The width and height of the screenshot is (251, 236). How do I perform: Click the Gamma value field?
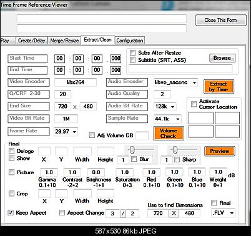[49, 172]
